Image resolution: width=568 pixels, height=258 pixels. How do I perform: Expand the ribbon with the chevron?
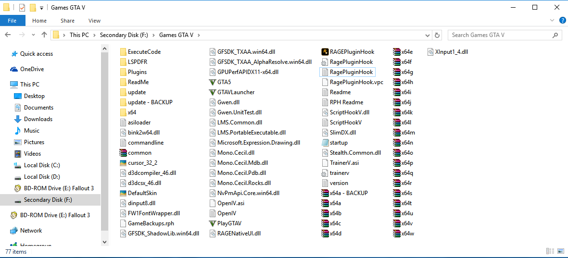pos(552,21)
